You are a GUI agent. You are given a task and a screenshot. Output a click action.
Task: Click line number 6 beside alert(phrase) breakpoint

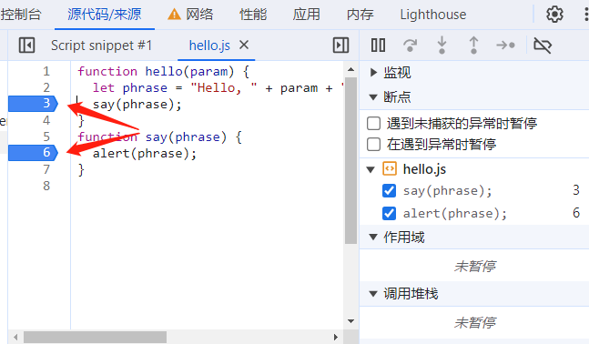click(576, 213)
